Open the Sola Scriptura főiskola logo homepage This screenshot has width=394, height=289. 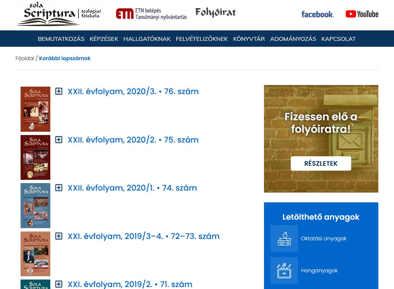(60, 14)
